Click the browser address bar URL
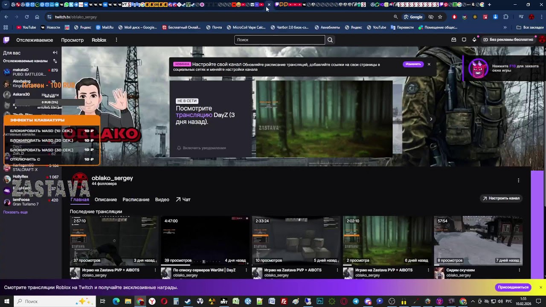This screenshot has height=307, width=546. point(76,17)
